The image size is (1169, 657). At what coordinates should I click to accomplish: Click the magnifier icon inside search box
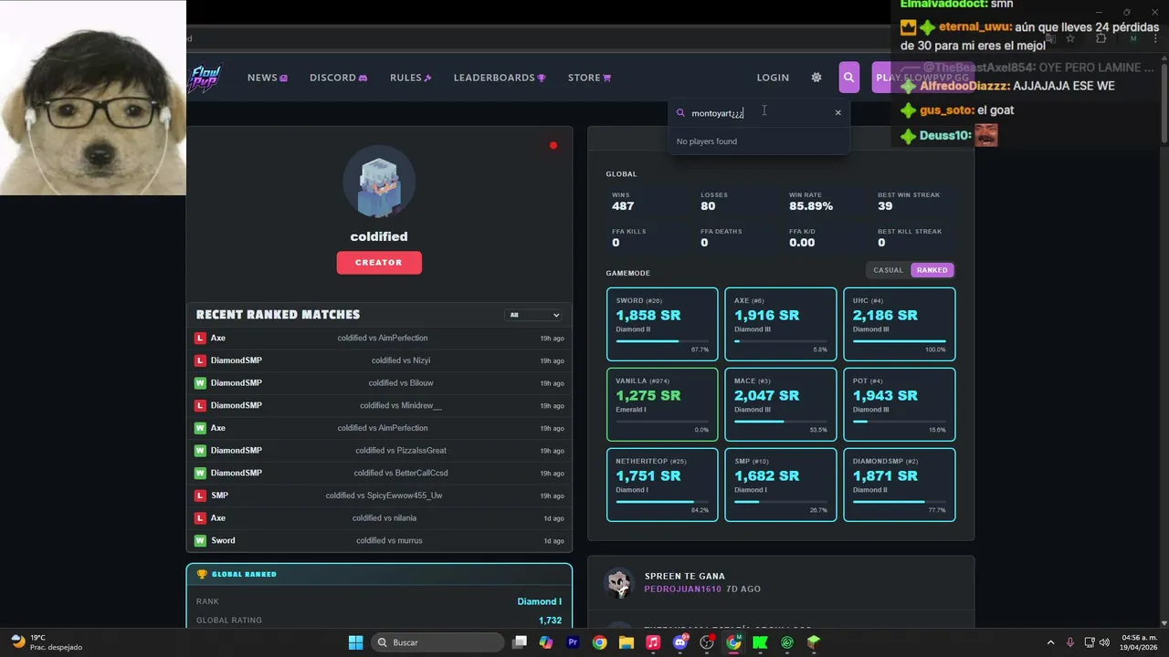[x=680, y=113]
